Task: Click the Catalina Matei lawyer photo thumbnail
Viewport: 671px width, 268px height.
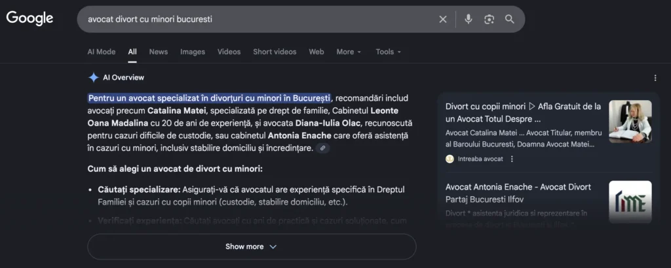Action: click(x=630, y=122)
